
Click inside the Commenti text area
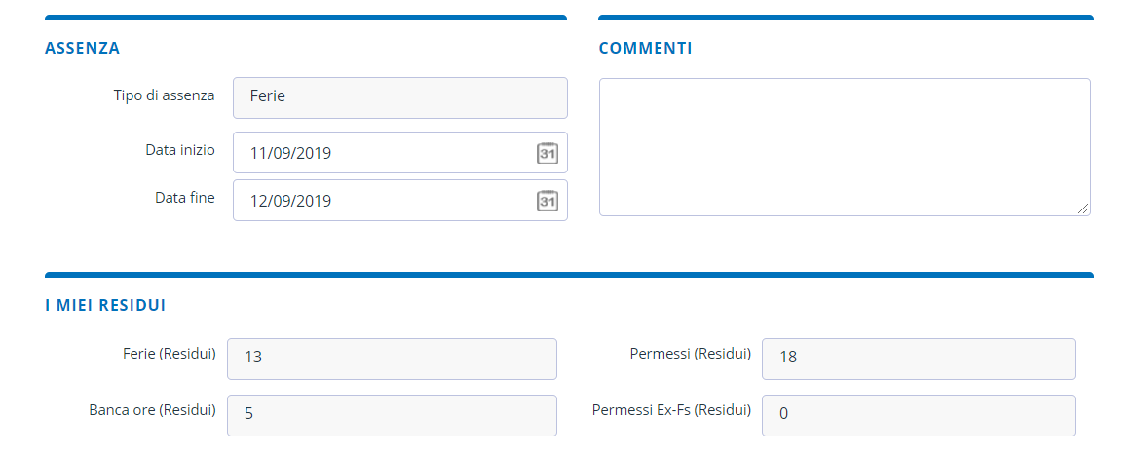click(x=845, y=147)
